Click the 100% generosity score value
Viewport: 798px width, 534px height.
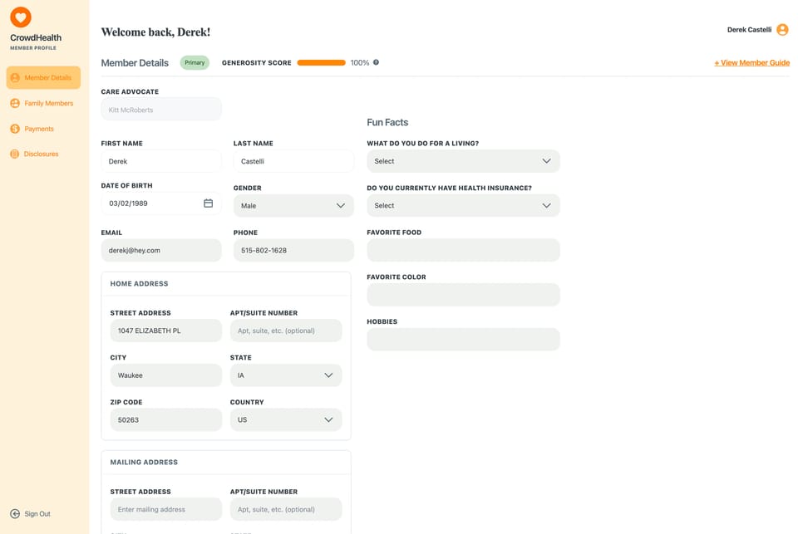(x=359, y=62)
